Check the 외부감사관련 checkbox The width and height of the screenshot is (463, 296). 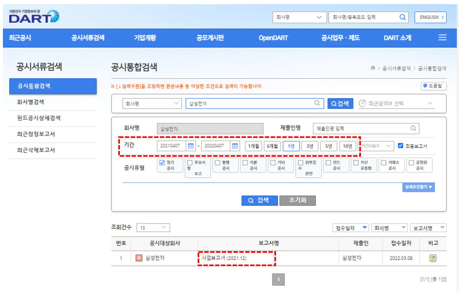click(301, 163)
